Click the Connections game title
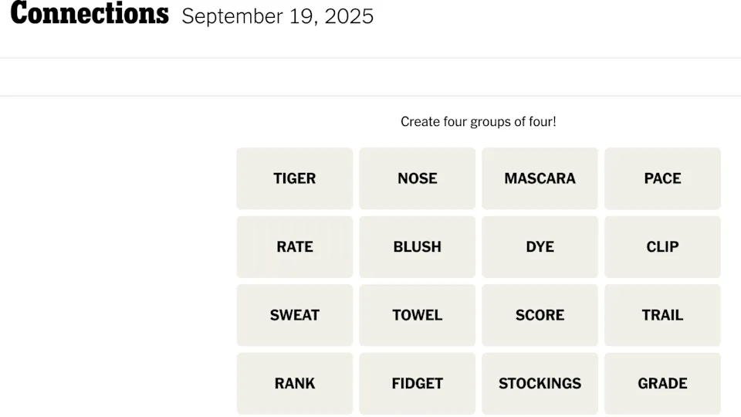This screenshot has height=417, width=741. [90, 14]
